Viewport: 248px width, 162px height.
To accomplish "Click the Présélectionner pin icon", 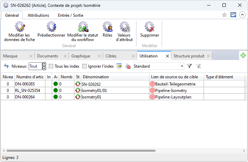I will pos(52,27).
